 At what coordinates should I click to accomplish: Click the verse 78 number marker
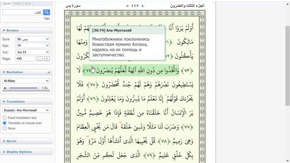click(x=164, y=141)
